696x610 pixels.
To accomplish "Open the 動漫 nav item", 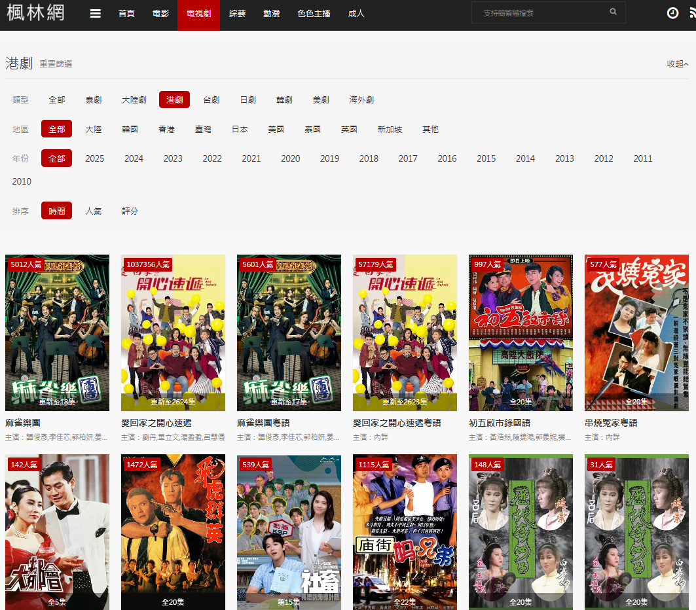I will 272,13.
